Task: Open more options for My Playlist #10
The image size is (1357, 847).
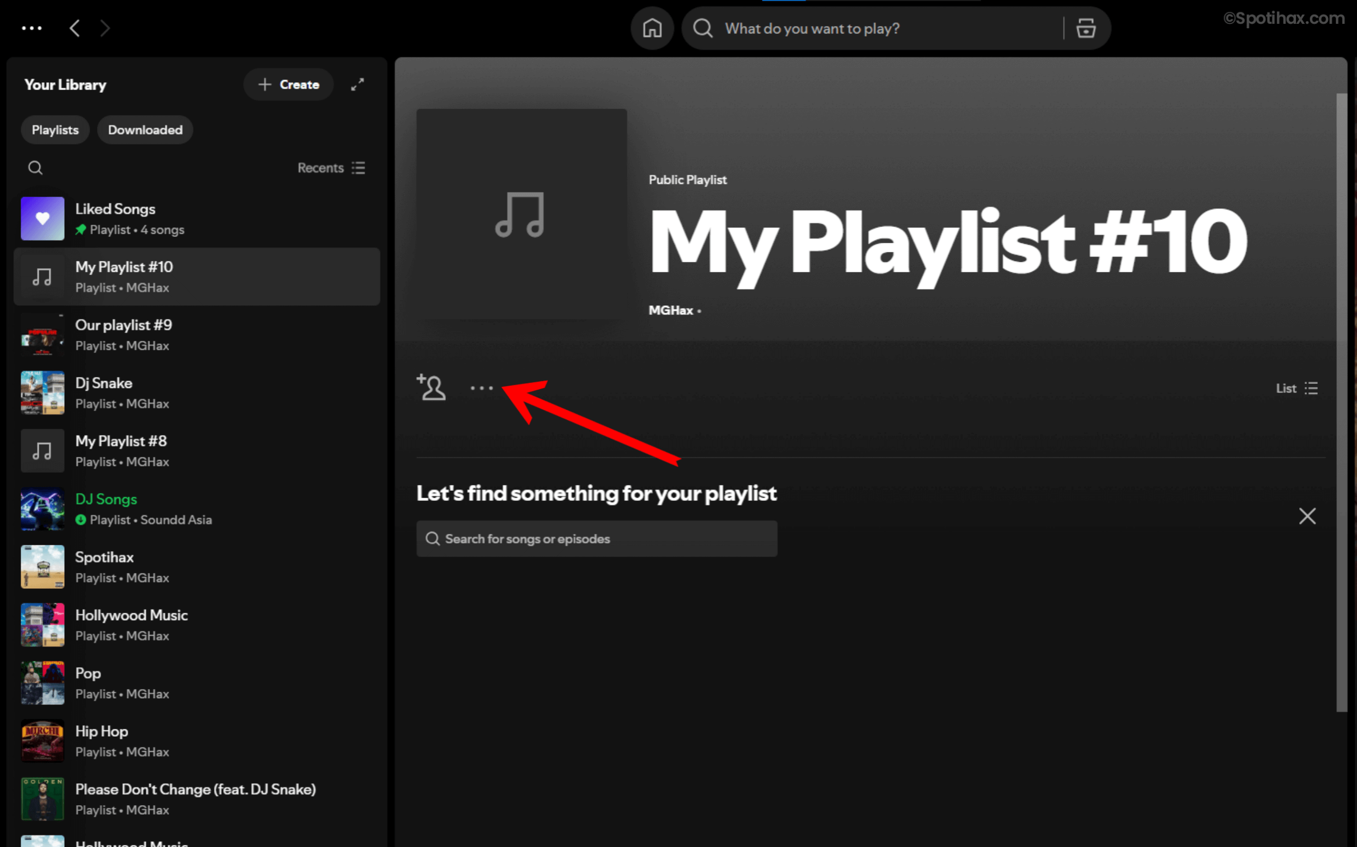Action: point(482,387)
